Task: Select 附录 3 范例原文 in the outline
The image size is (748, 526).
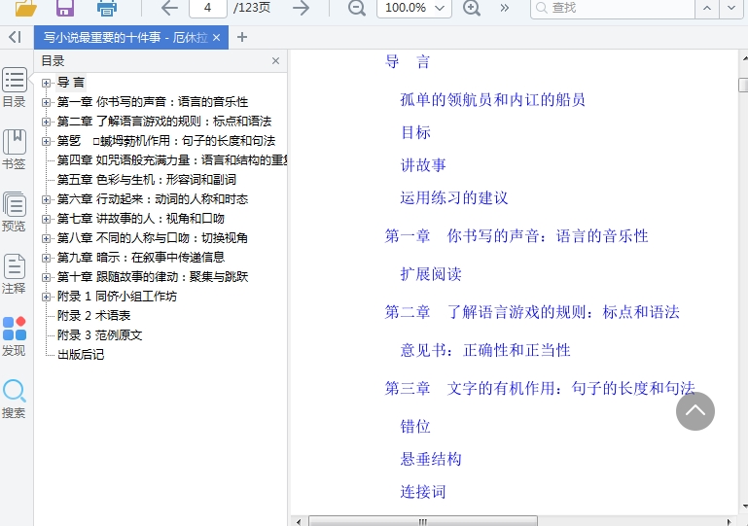Action: (100, 335)
